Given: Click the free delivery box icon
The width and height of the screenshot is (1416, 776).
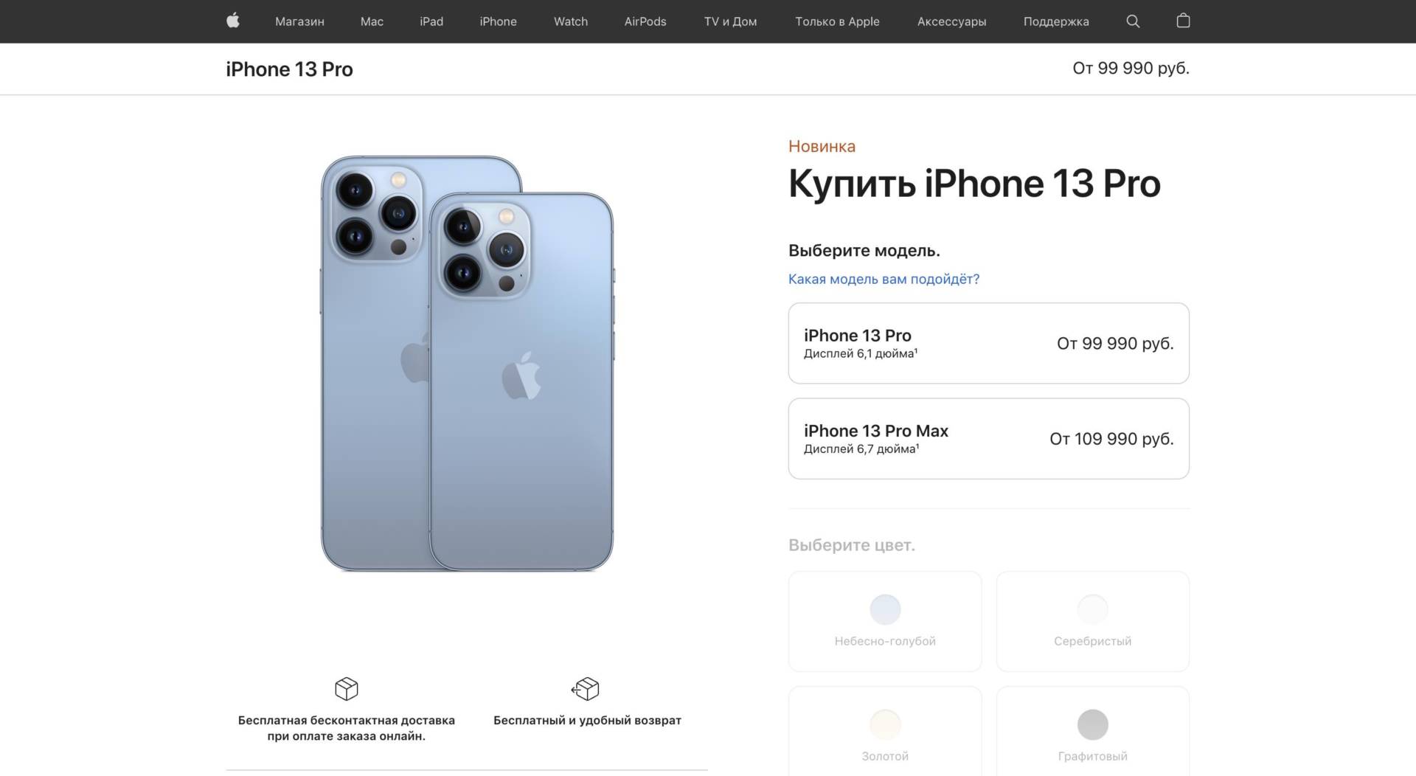Looking at the screenshot, I should (347, 689).
